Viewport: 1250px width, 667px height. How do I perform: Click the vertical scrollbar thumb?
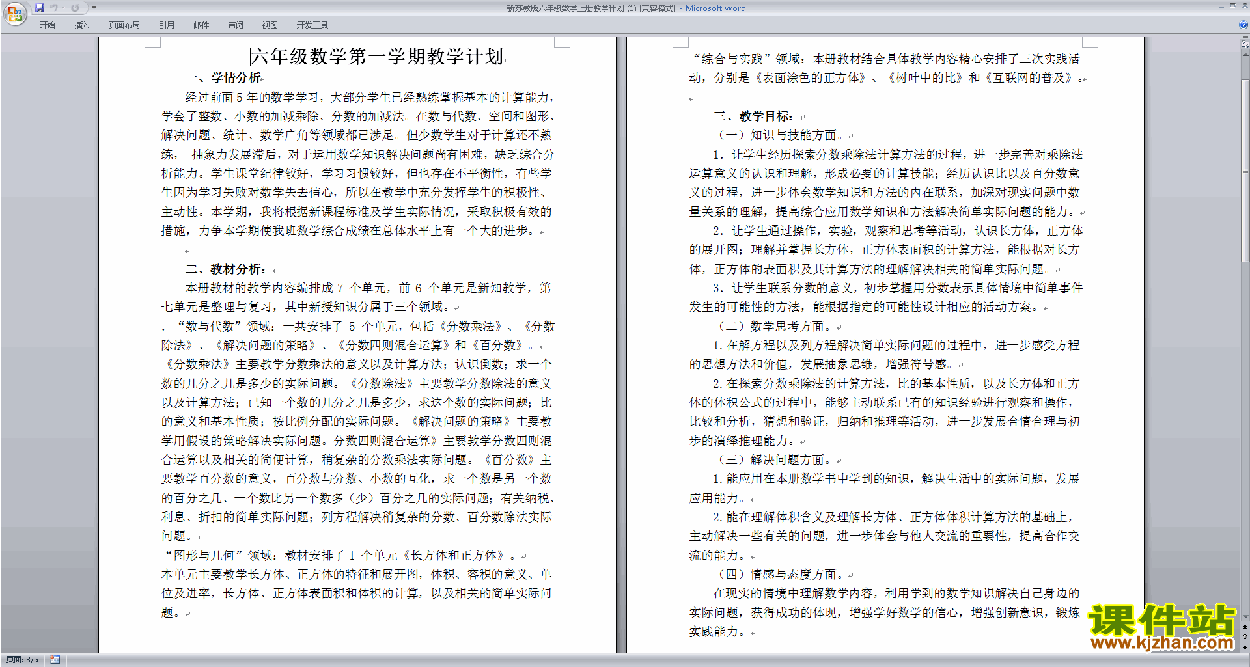click(1245, 170)
